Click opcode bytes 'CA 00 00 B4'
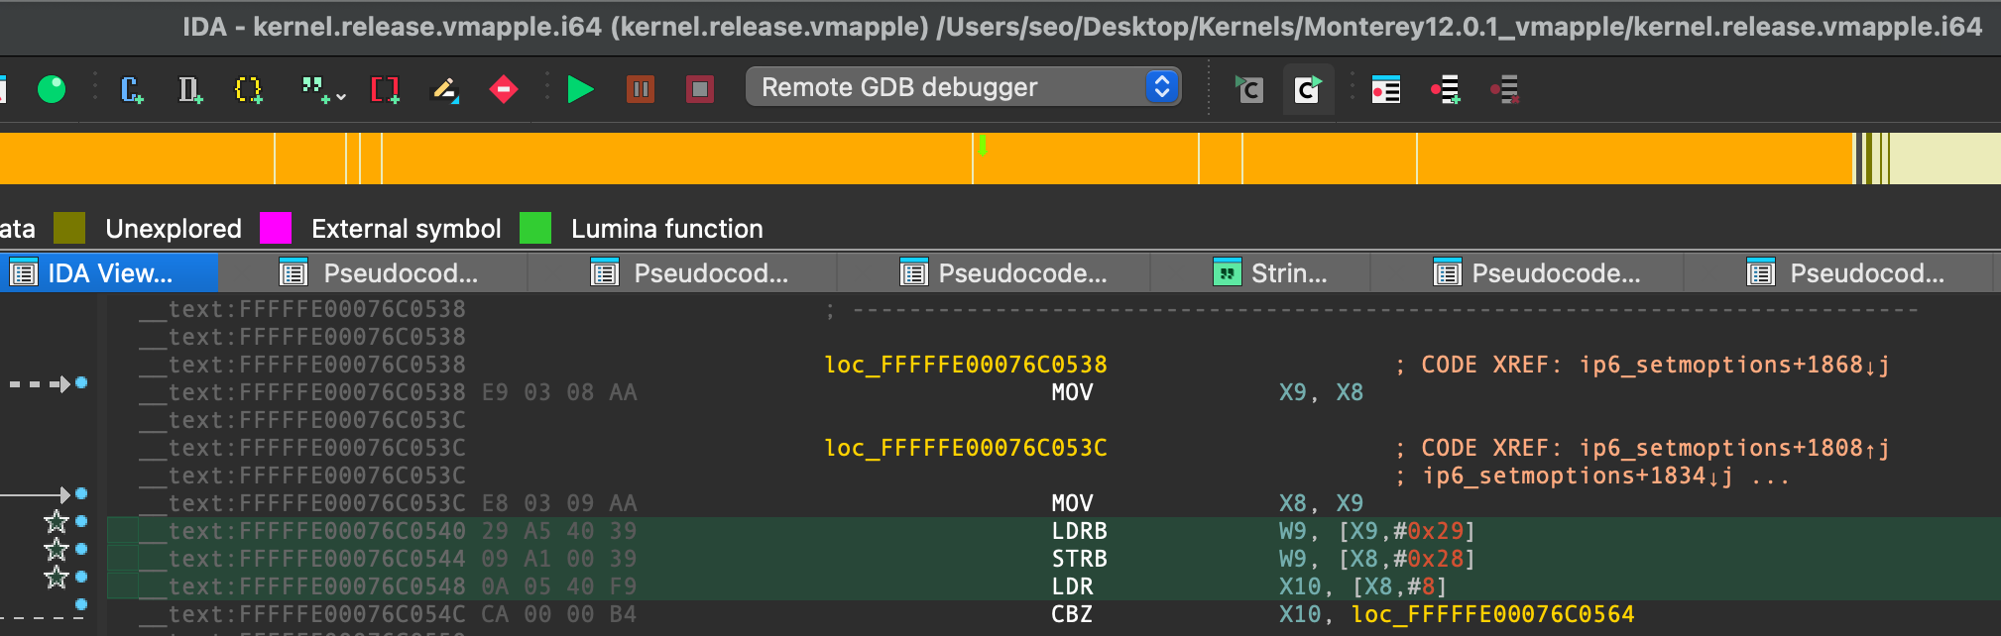The height and width of the screenshot is (636, 2001). tap(559, 614)
